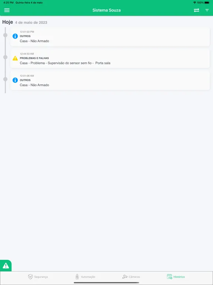
Task: Open the Porta sala sensor problem event
Action: tap(110, 59)
